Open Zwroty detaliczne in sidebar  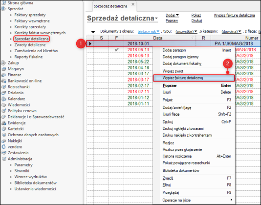tap(30, 45)
